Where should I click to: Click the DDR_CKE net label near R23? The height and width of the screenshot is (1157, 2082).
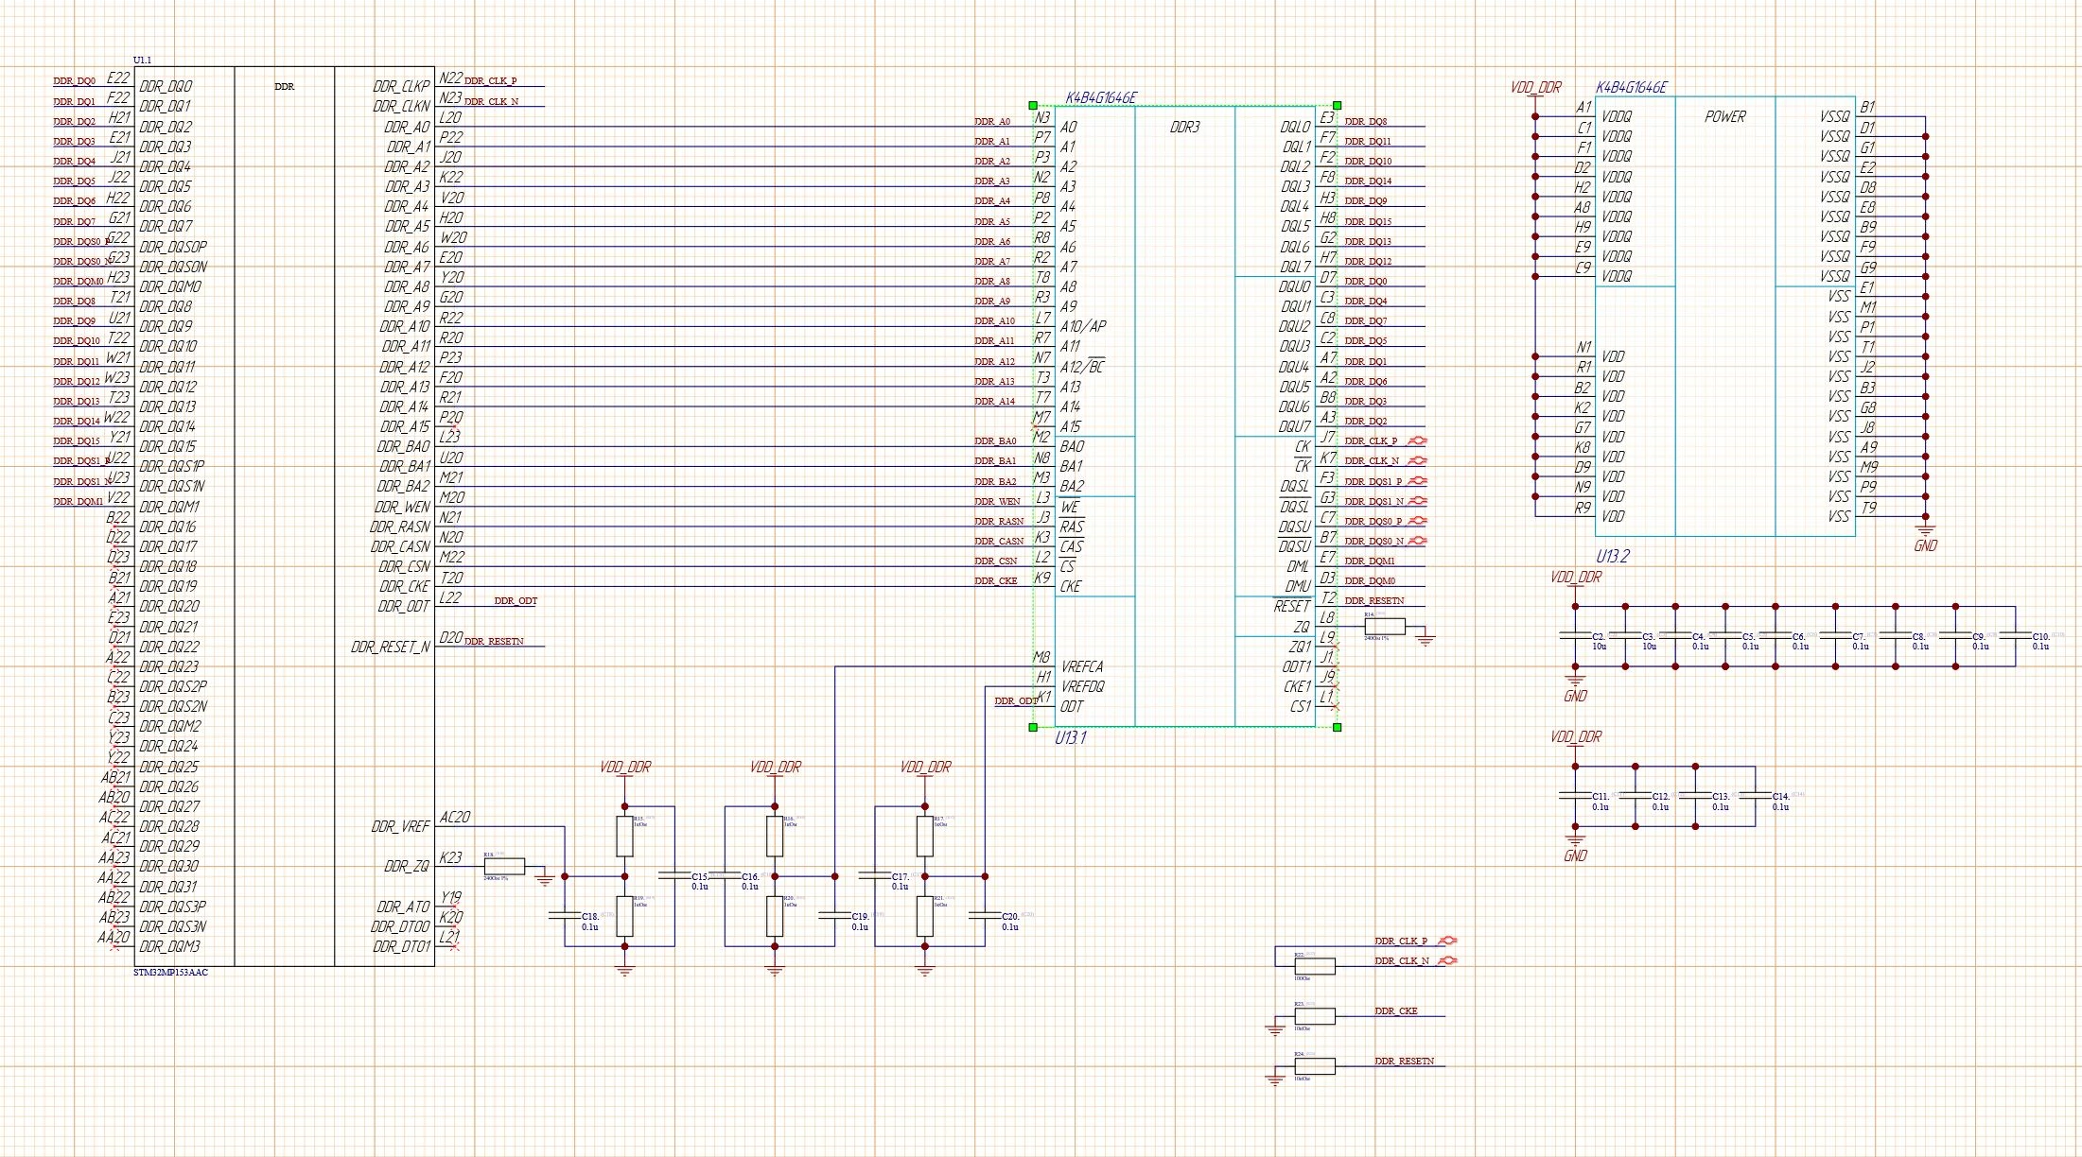point(1396,1011)
